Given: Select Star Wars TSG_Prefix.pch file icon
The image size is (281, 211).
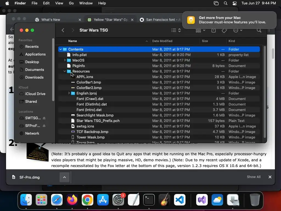Looking at the screenshot, I should pos(73,121).
